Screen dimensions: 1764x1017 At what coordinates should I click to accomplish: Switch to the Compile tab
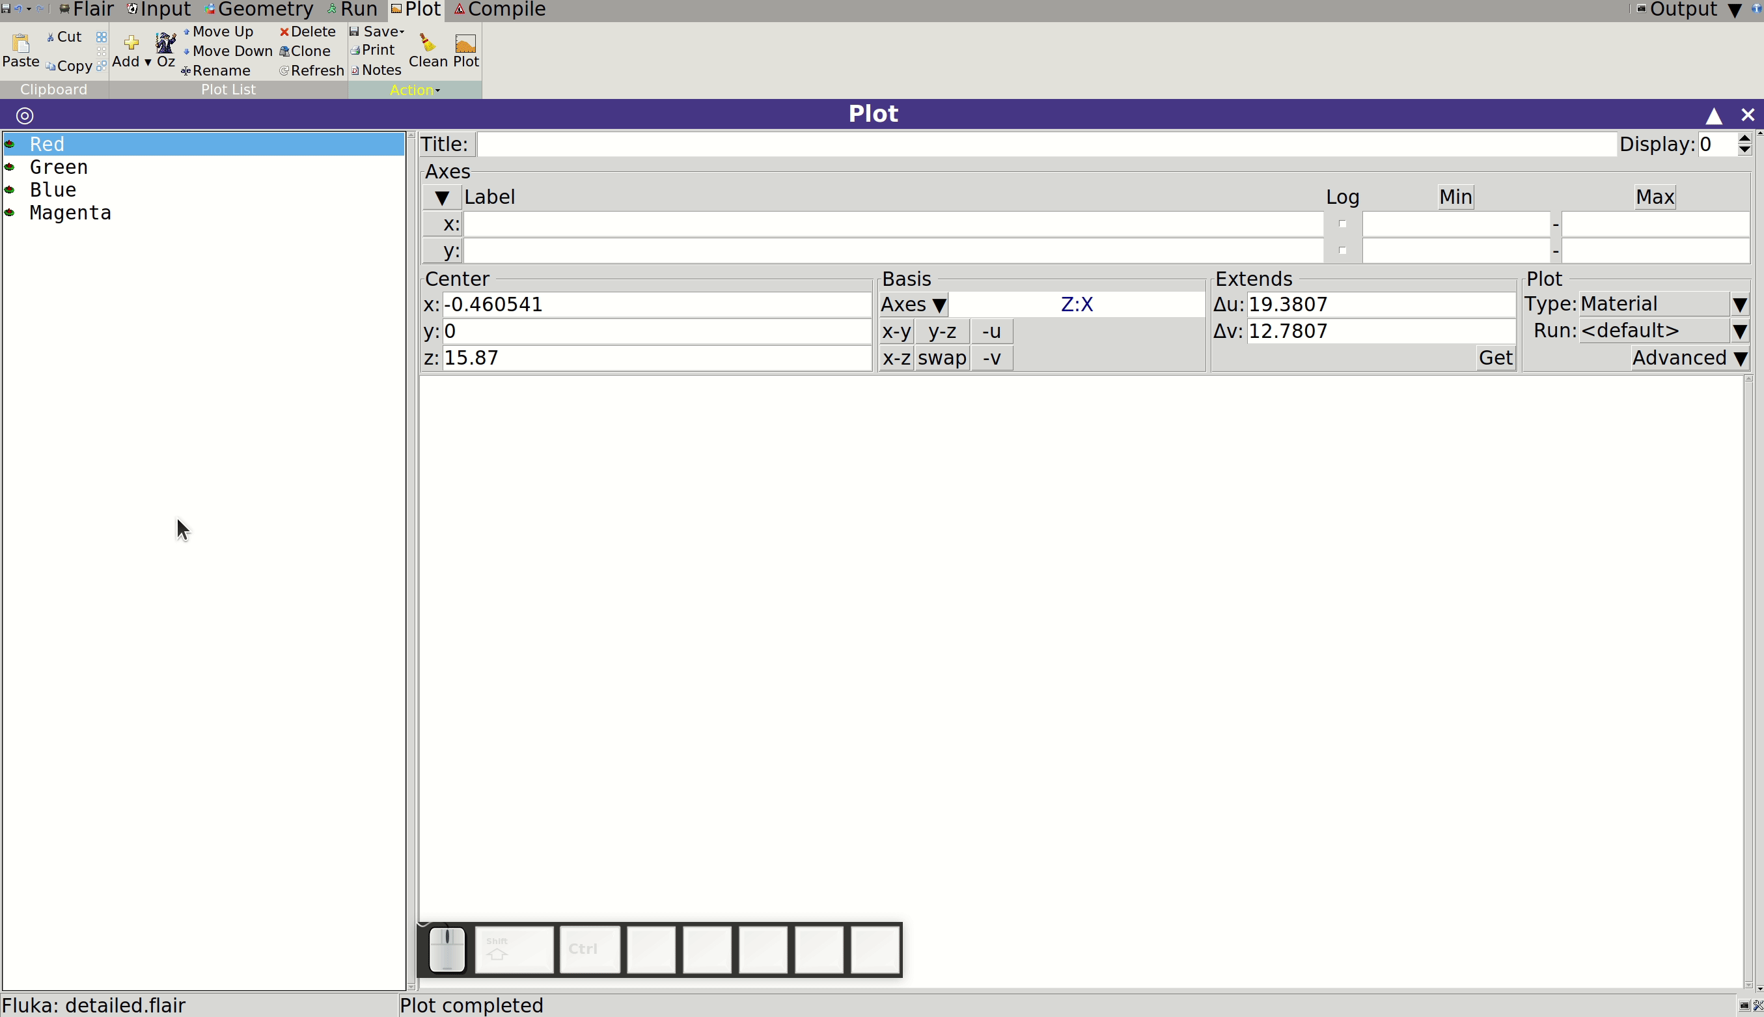coord(500,10)
